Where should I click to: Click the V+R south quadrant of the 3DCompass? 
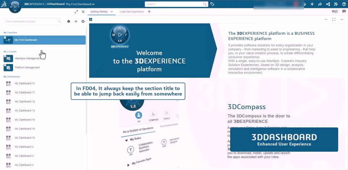(x=15, y=11)
